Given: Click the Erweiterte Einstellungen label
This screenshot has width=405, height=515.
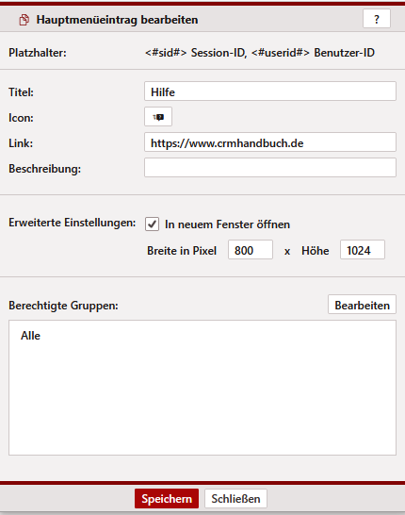Looking at the screenshot, I should 73,223.
